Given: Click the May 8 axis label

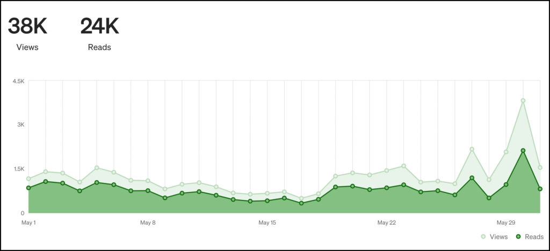Looking at the screenshot, I should point(148,222).
